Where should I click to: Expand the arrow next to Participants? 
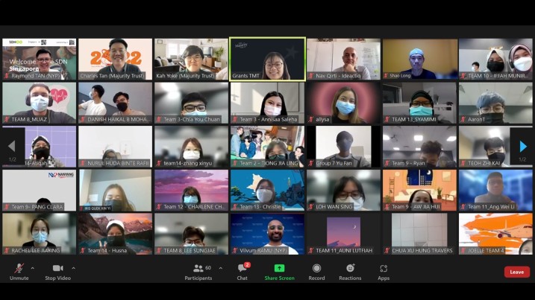tap(220, 268)
